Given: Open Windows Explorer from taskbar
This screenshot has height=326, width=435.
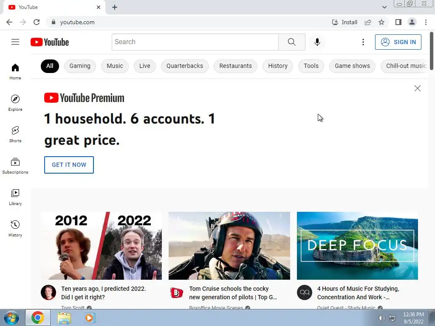Looking at the screenshot, I should (x=64, y=318).
